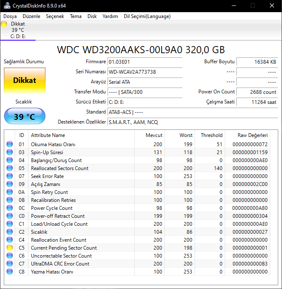Click status icon for Reallocation Event Count
282x289 pixels.
[10, 240]
